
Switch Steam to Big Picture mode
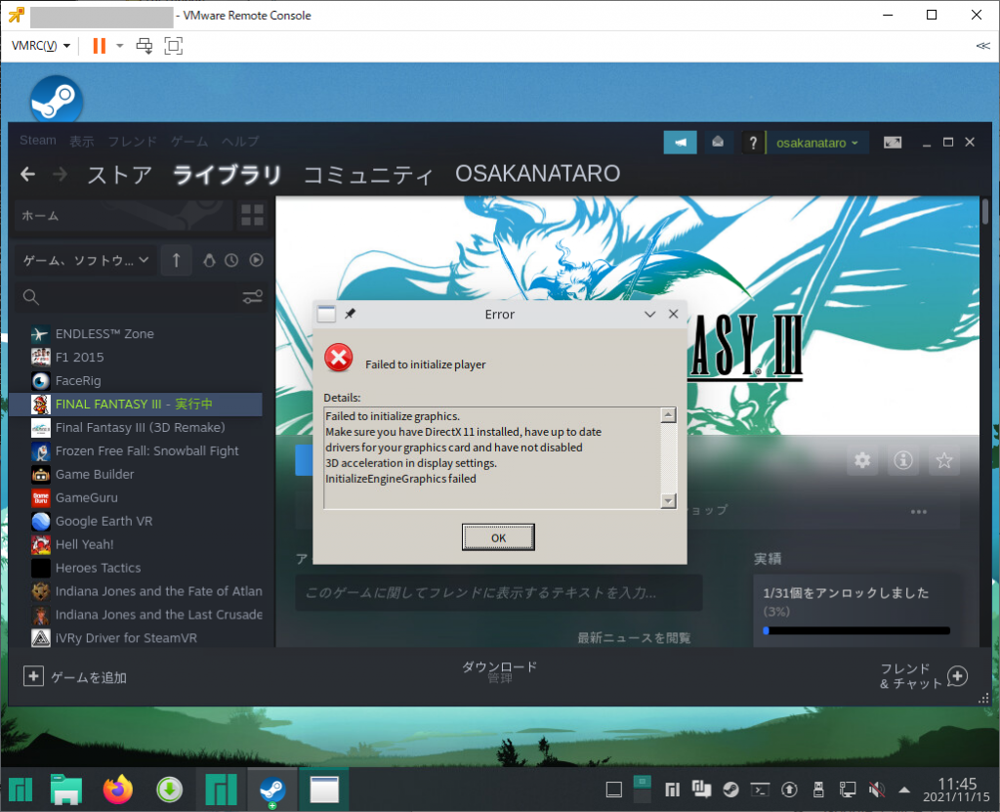coord(893,143)
